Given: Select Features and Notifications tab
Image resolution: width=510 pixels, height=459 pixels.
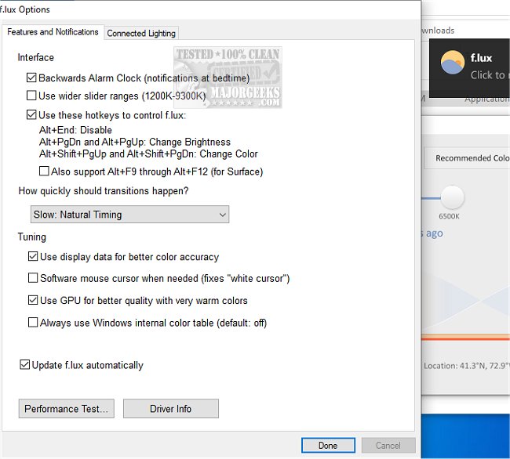Looking at the screenshot, I should [53, 32].
